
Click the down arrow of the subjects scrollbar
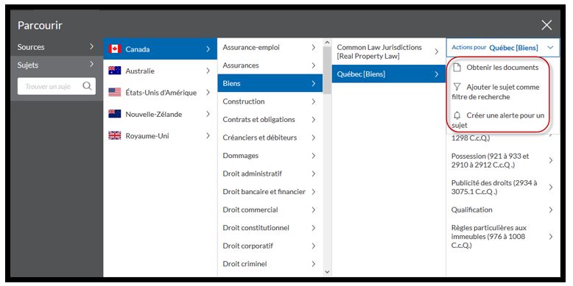(327, 272)
